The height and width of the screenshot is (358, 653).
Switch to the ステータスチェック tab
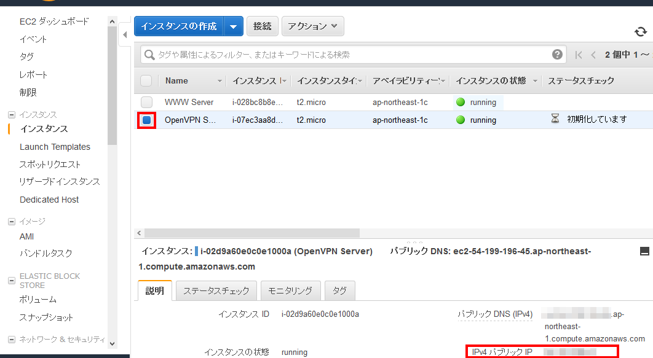point(216,290)
